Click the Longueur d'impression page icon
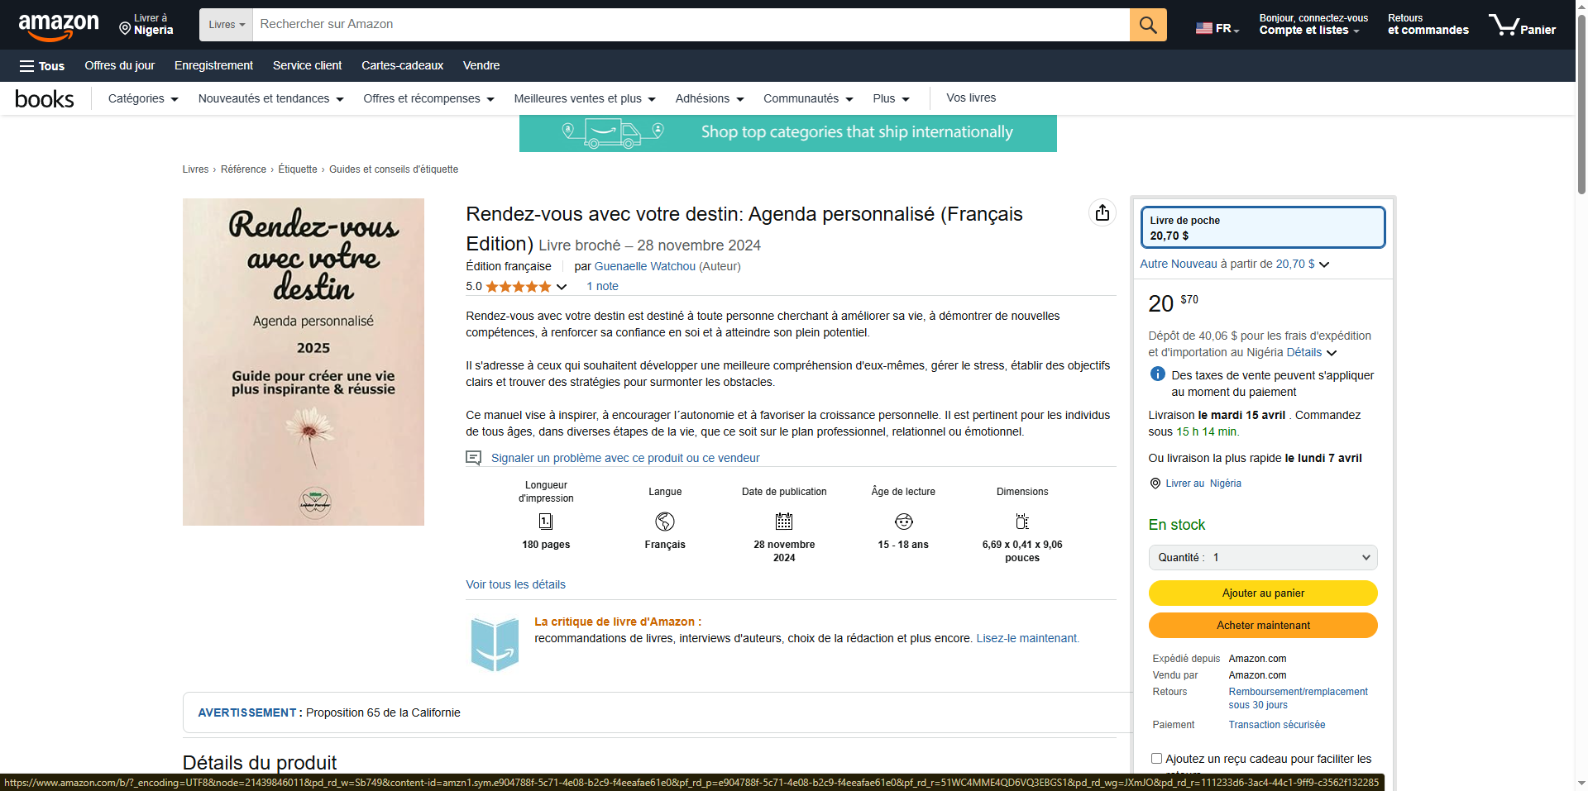Viewport: 1588px width, 791px height. coord(546,522)
